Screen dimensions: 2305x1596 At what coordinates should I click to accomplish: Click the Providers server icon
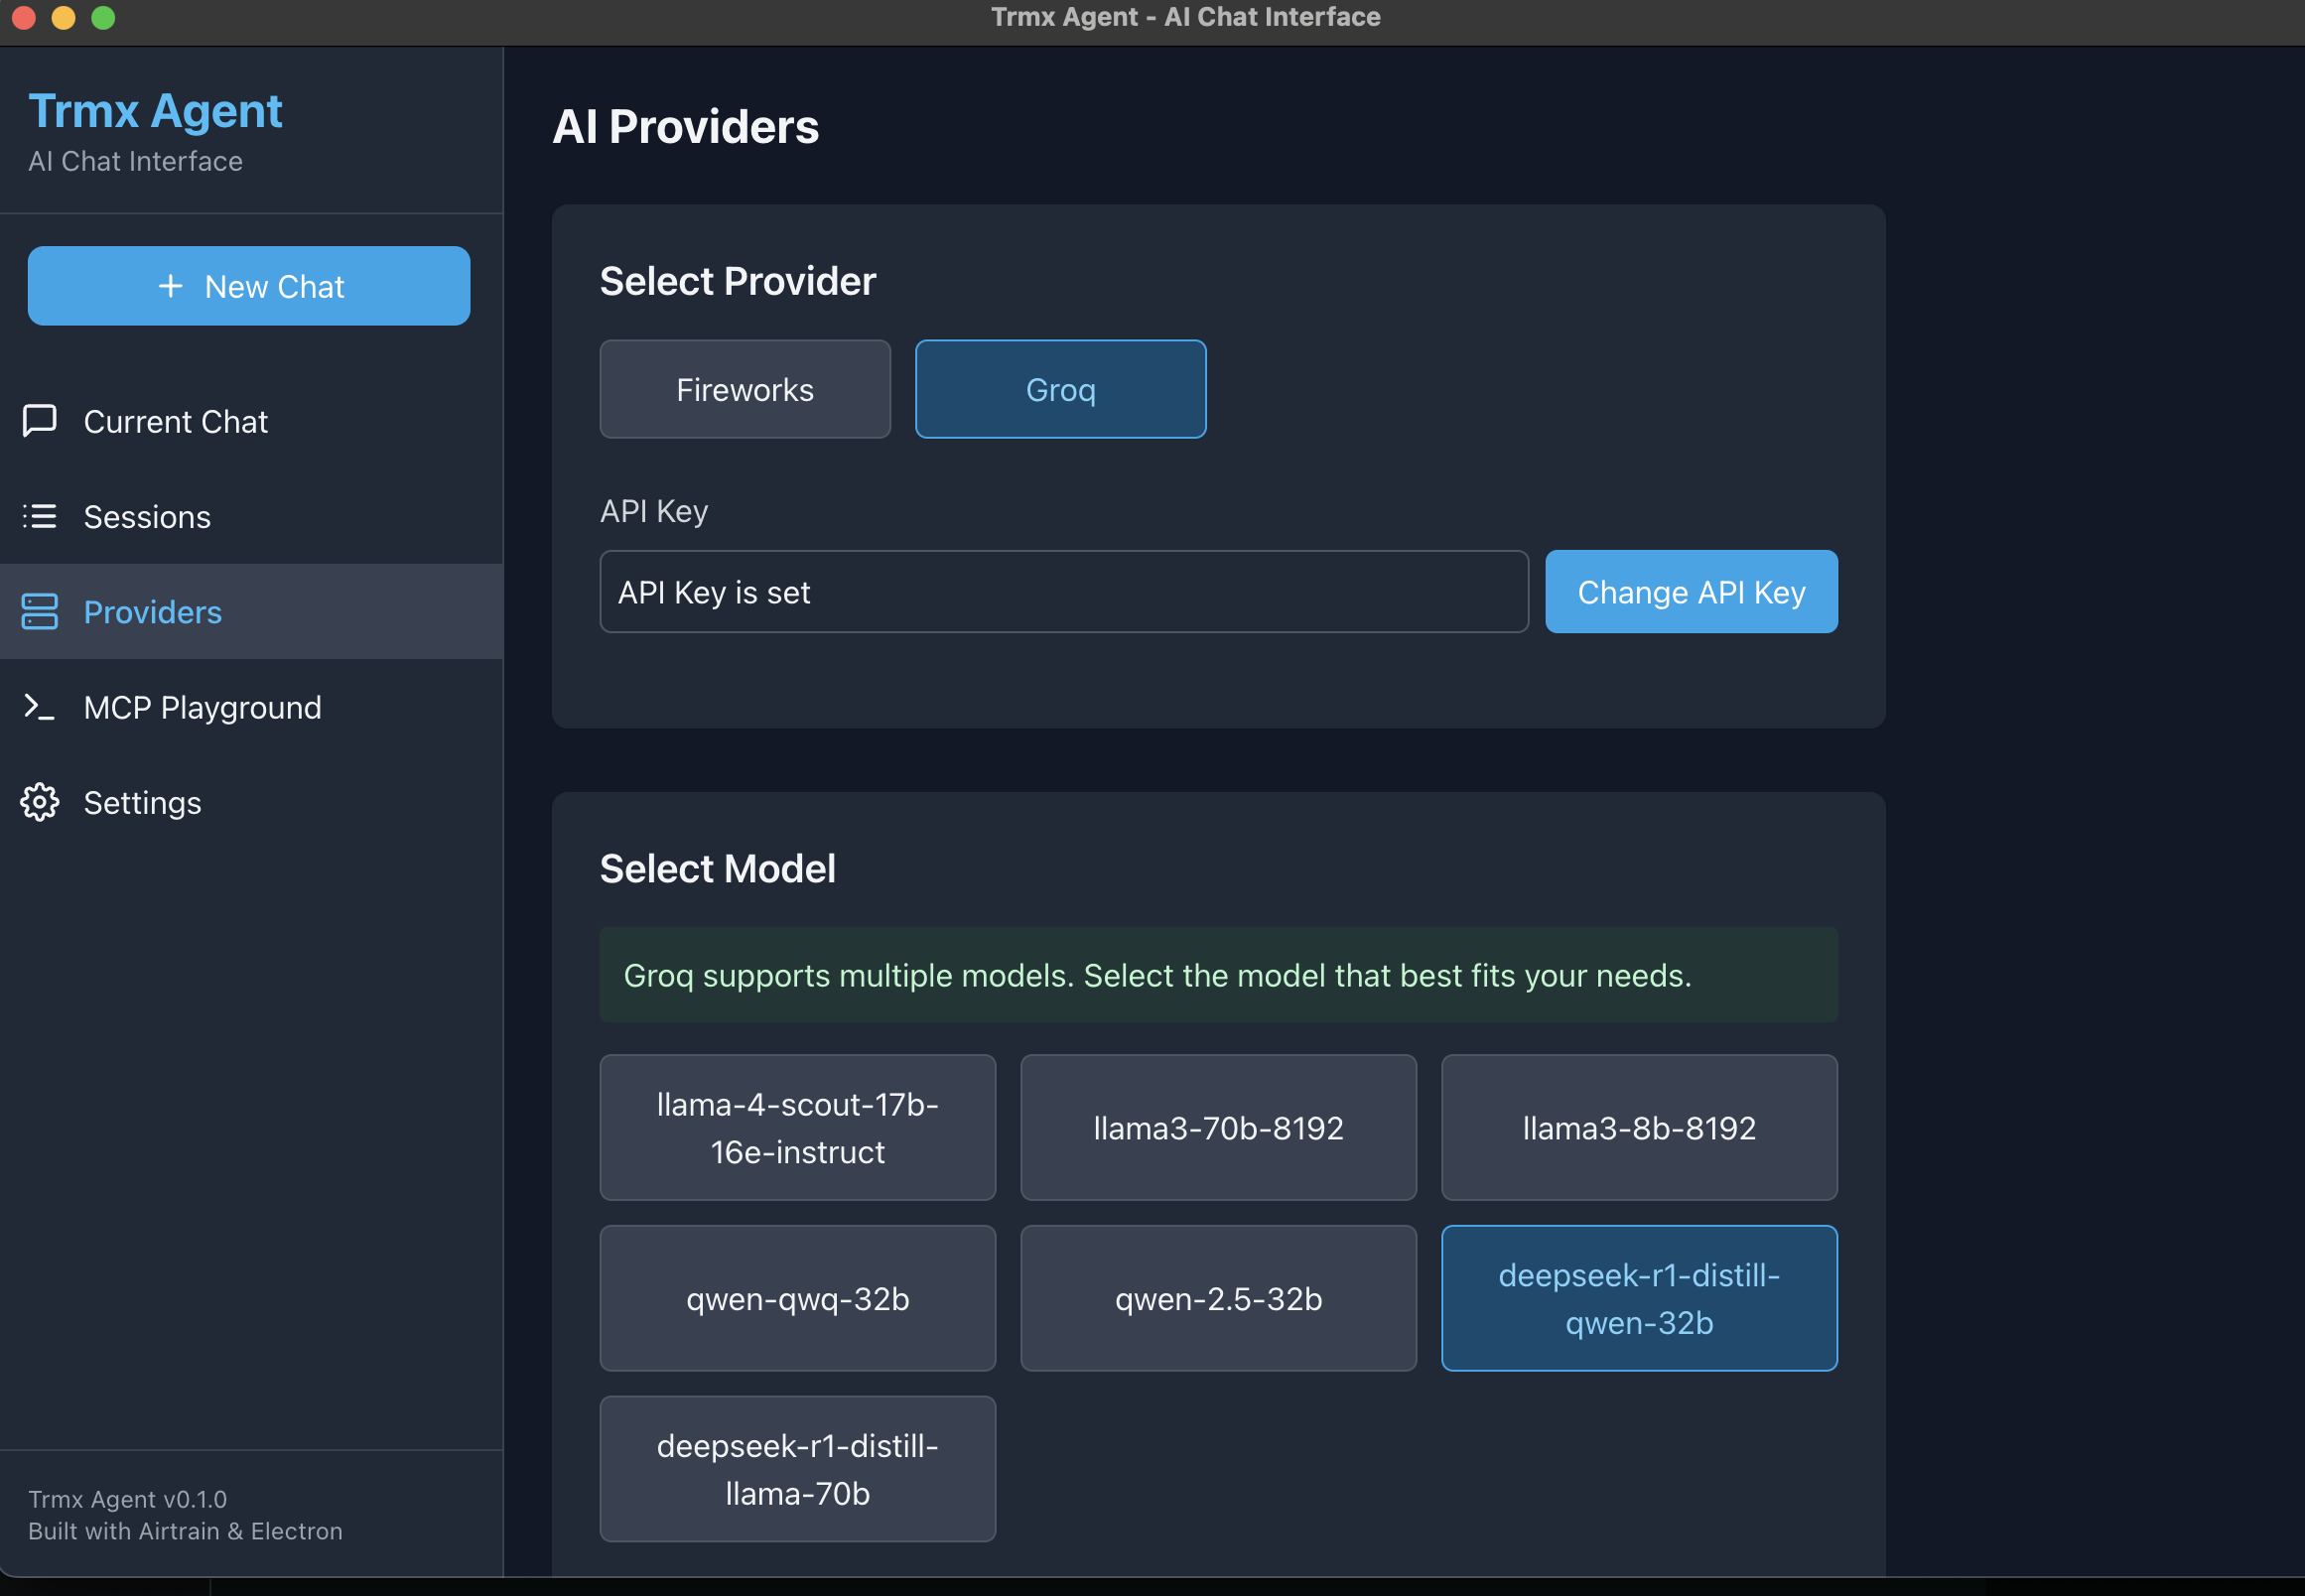[x=40, y=611]
